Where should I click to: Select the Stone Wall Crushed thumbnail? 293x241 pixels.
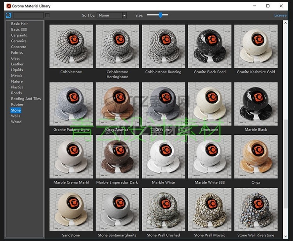tap(164, 210)
